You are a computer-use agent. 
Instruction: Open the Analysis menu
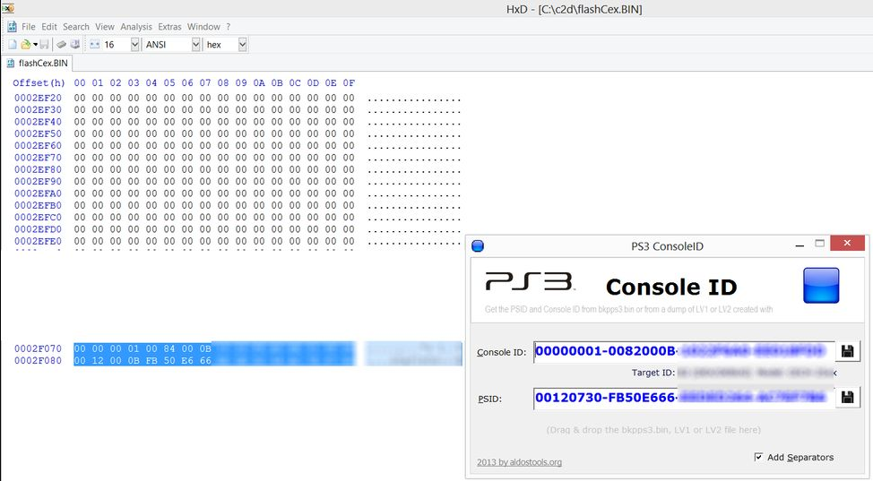[136, 27]
